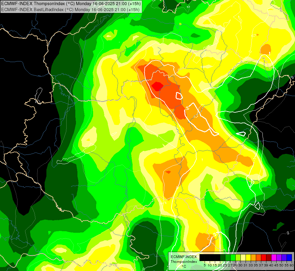The height and width of the screenshot is (271, 295).
Task: Click the magenta legend swatch (40–45)
Action: pos(274,257)
